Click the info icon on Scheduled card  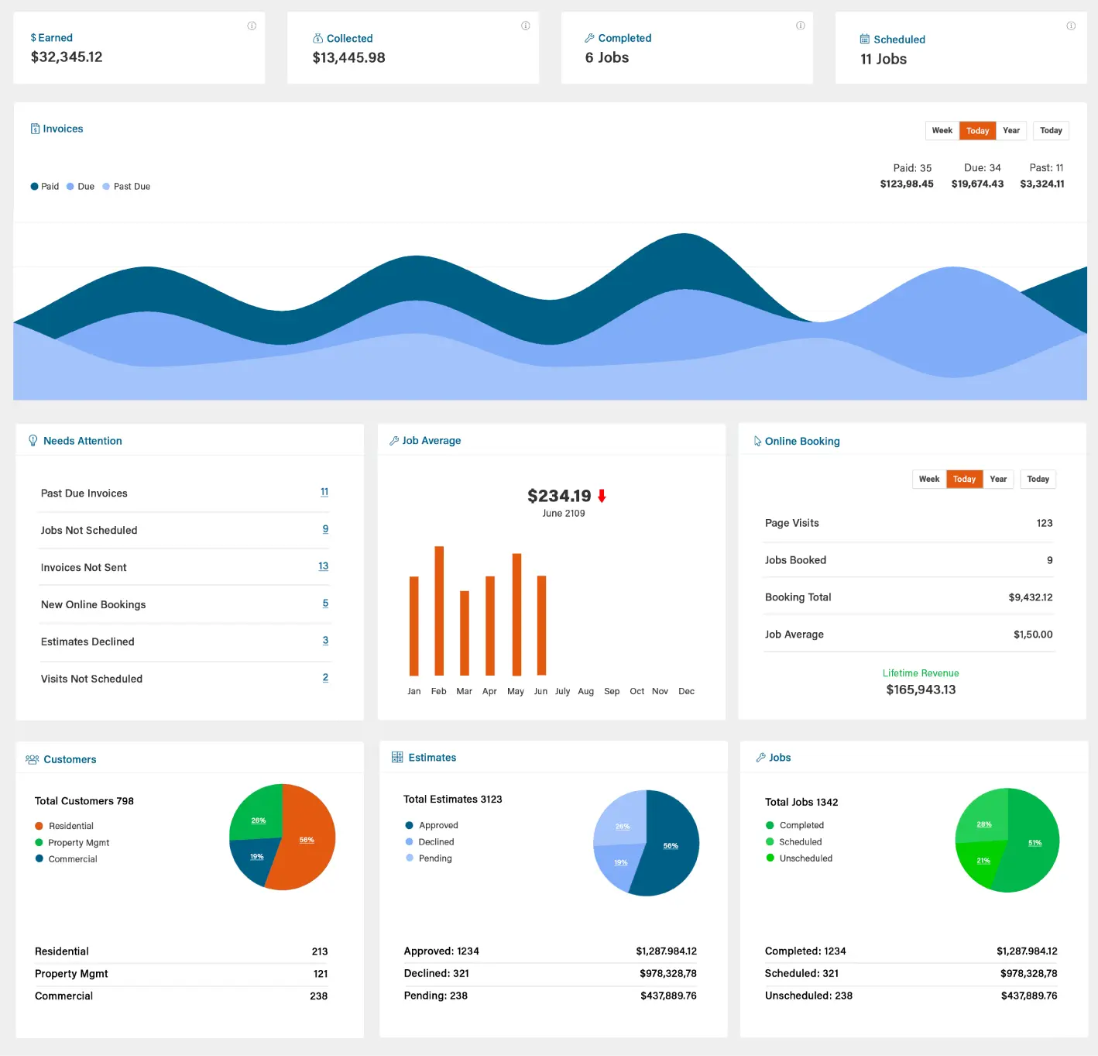1071,26
